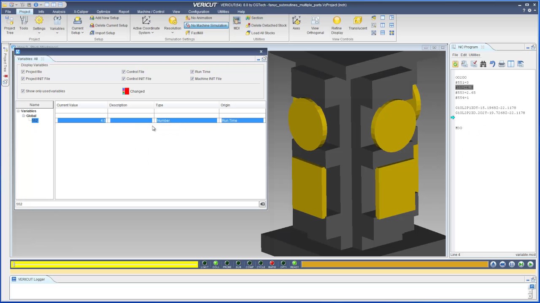The width and height of the screenshot is (540, 303).
Task: Click the green check icon in NC Program
Action: pyautogui.click(x=455, y=64)
